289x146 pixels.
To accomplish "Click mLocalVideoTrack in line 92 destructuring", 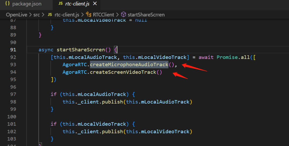I will click(x=162, y=57).
